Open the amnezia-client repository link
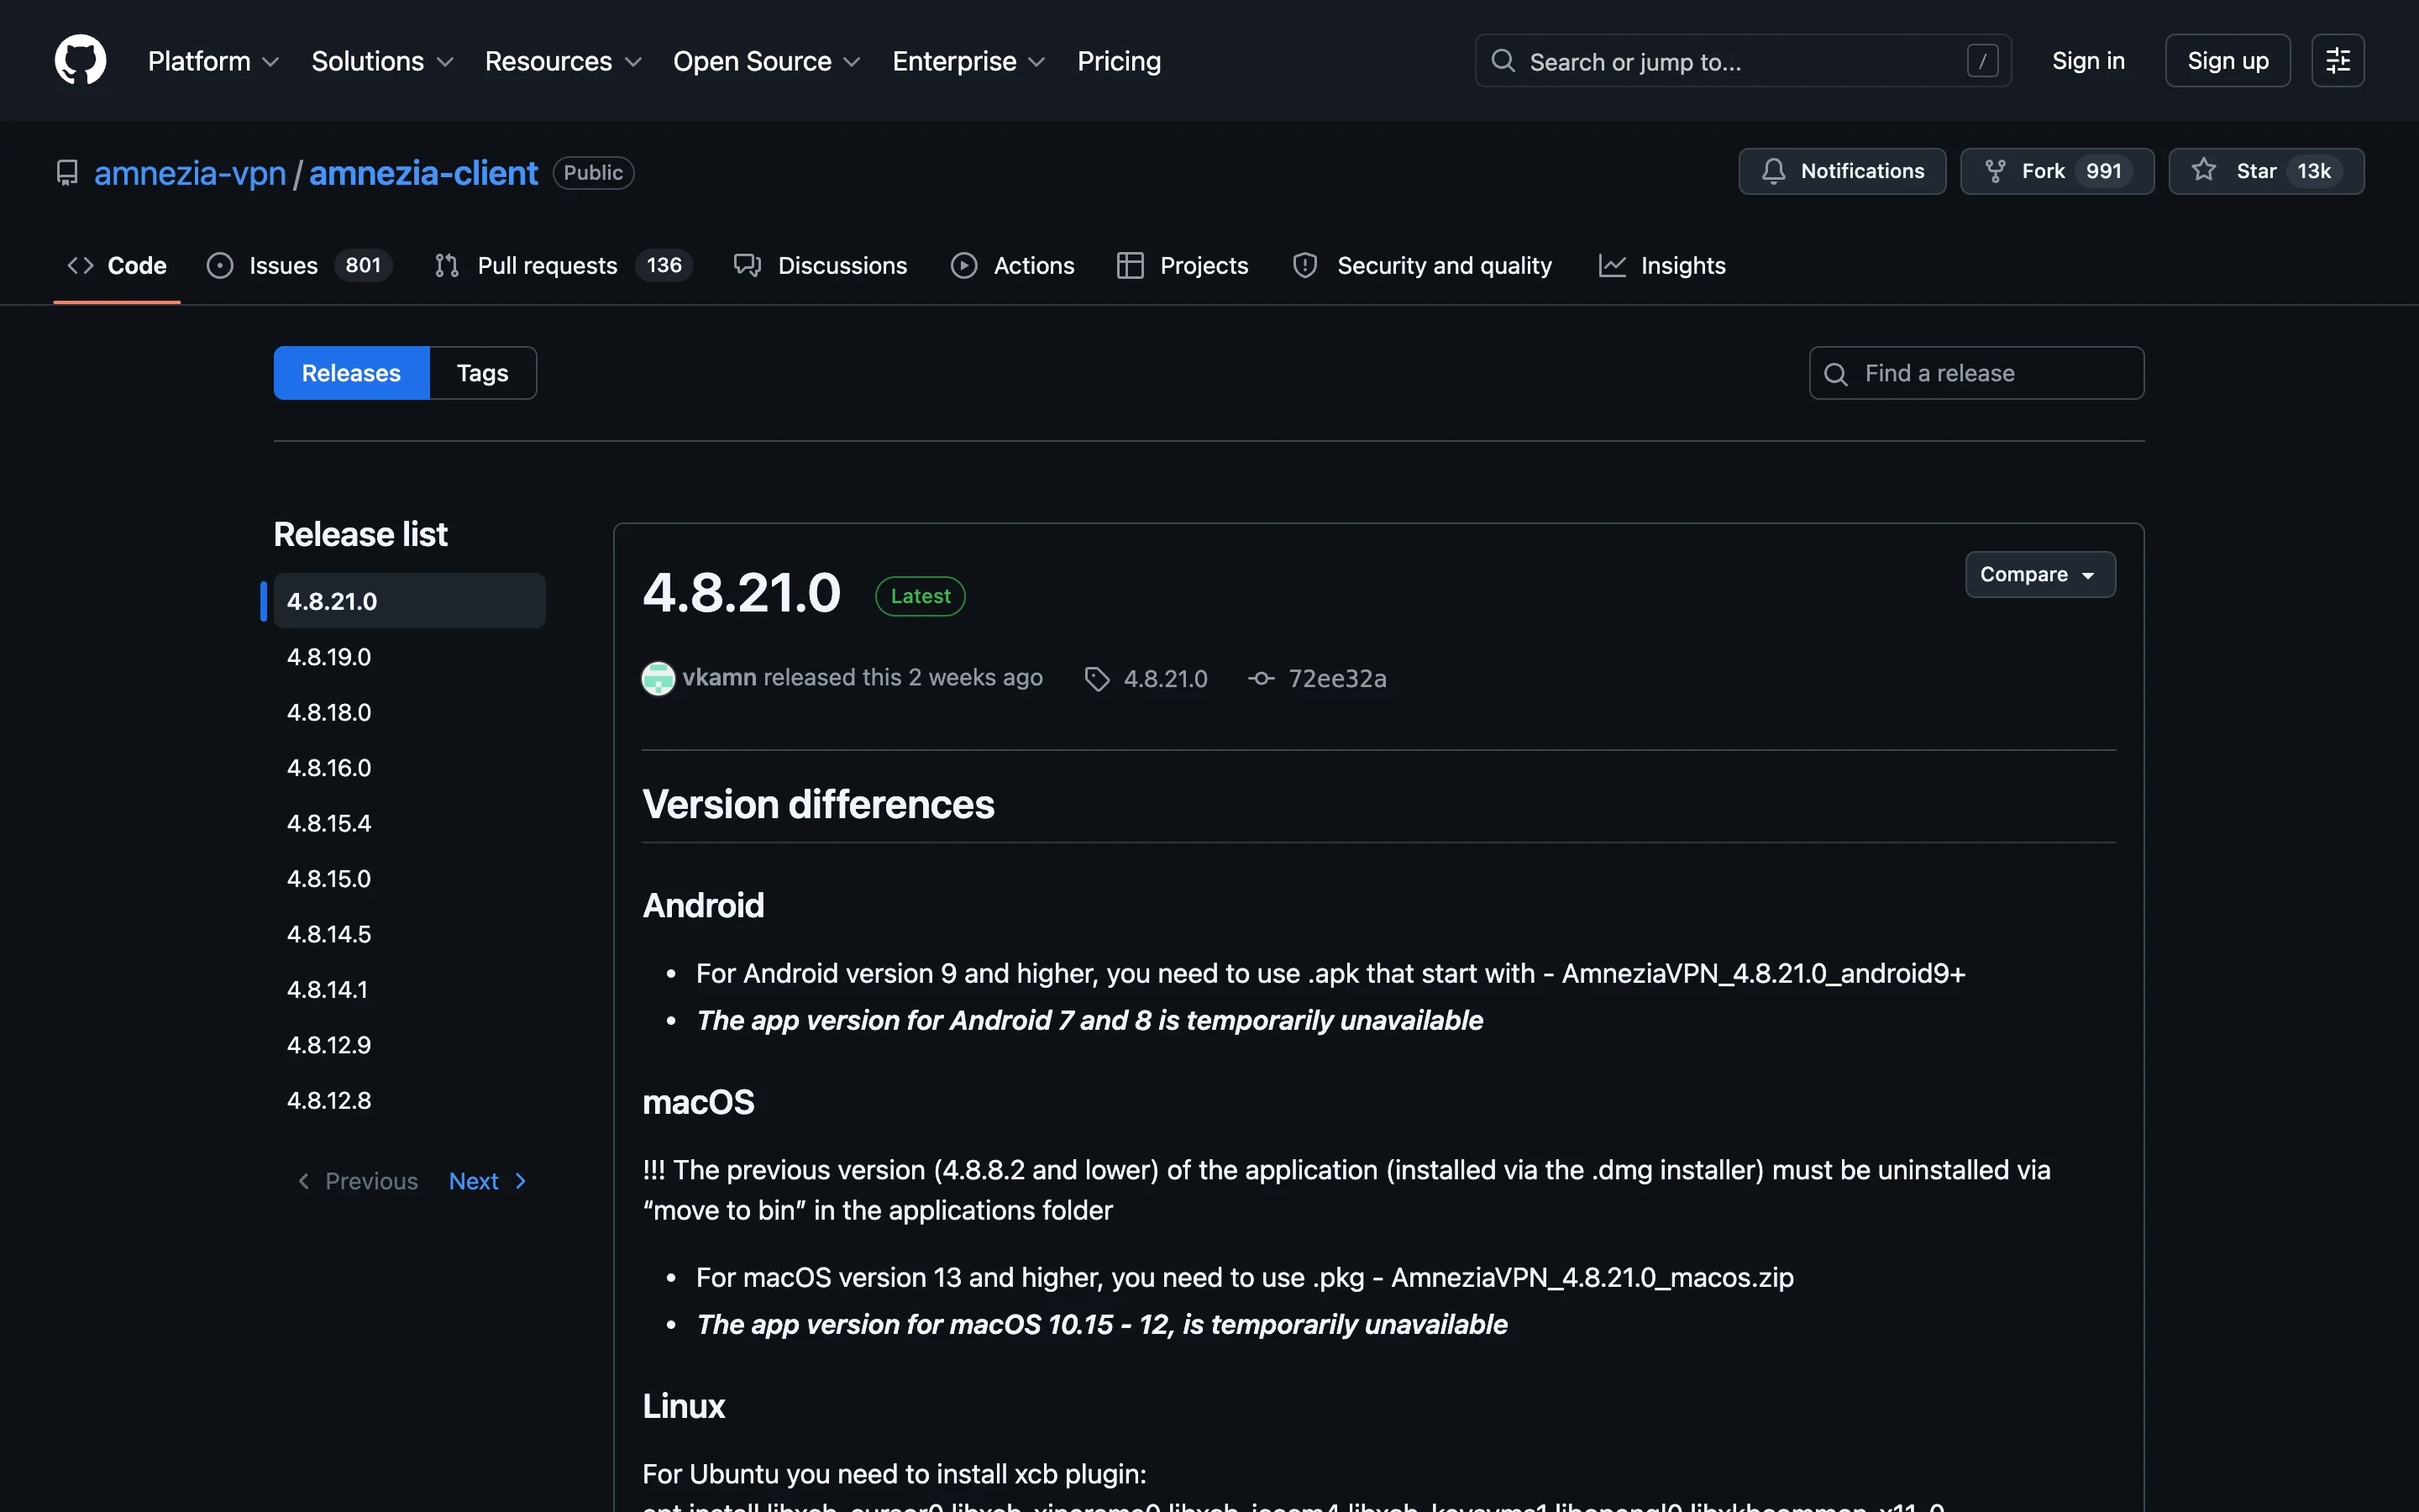Viewport: 2419px width, 1512px height. click(x=422, y=173)
